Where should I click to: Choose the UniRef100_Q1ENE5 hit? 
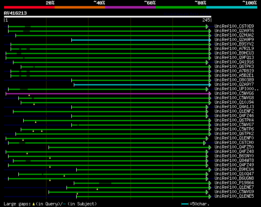coord(234,196)
